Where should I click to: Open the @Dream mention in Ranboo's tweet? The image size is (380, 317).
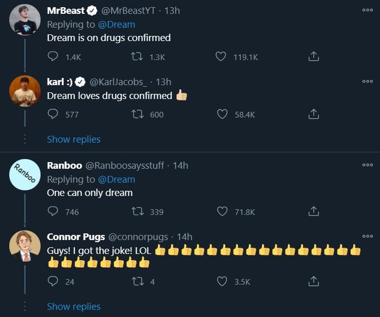point(116,180)
